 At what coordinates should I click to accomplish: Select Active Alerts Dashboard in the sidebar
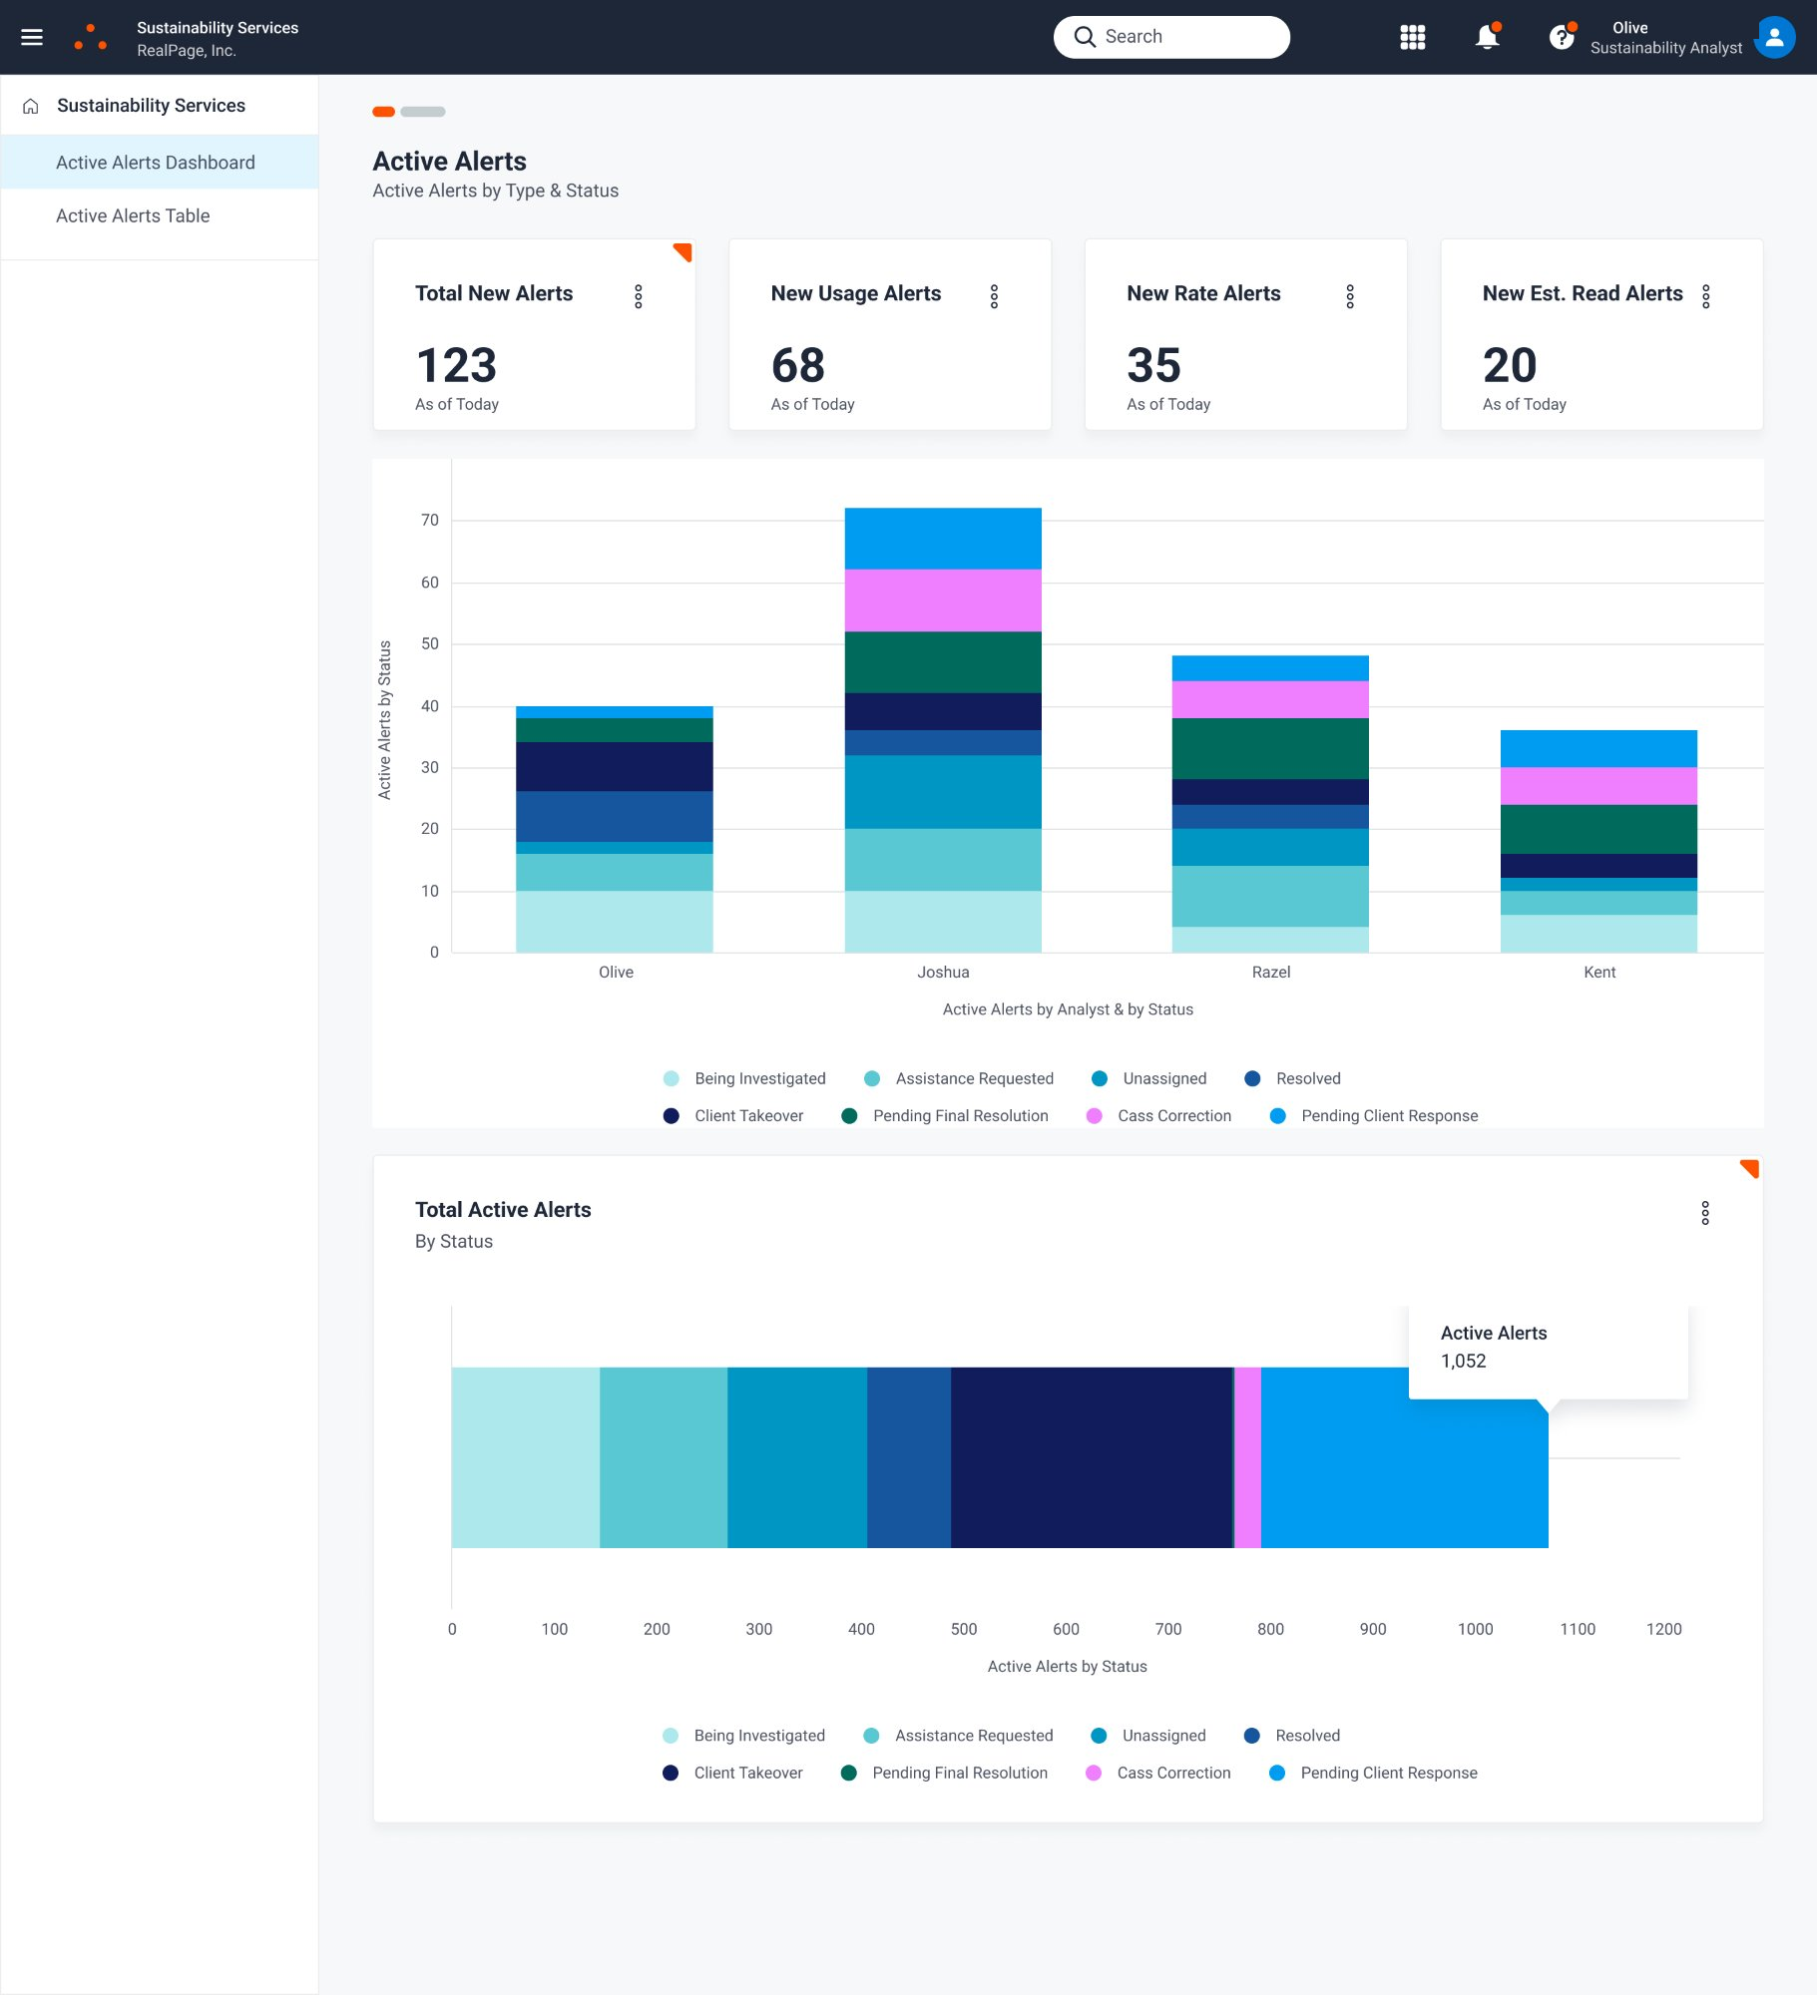pos(156,162)
